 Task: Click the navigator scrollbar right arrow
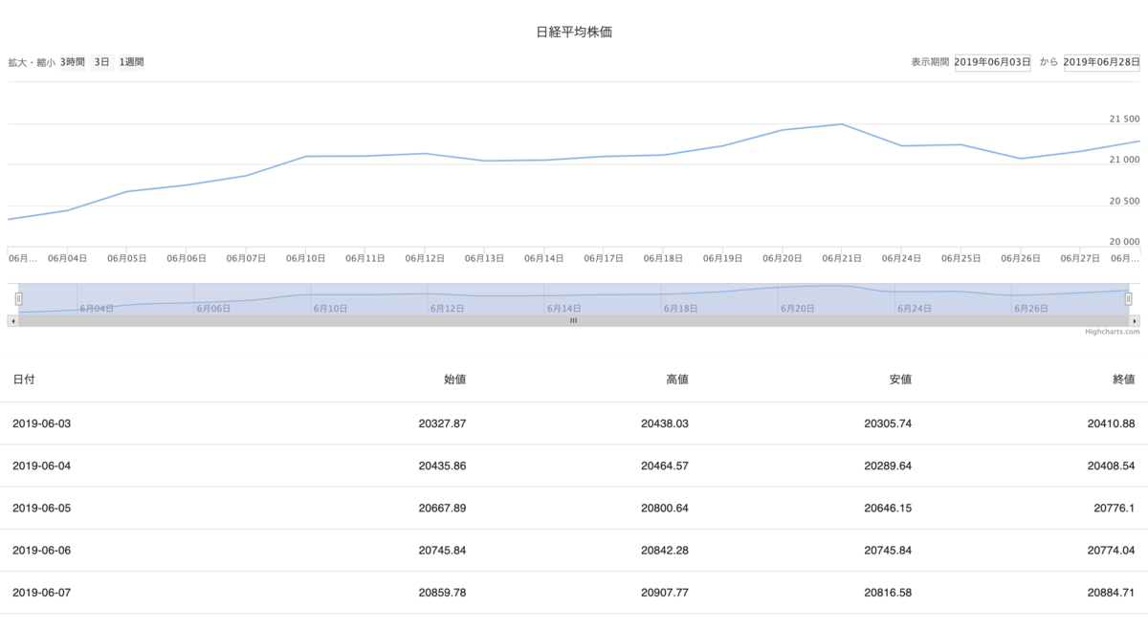(x=1135, y=320)
